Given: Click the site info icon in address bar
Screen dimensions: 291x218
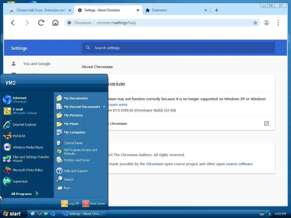Looking at the screenshot, I should pos(69,23).
